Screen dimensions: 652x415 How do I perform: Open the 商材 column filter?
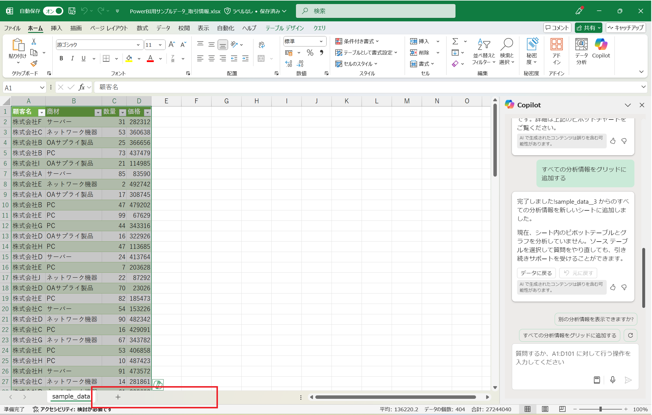coord(98,113)
